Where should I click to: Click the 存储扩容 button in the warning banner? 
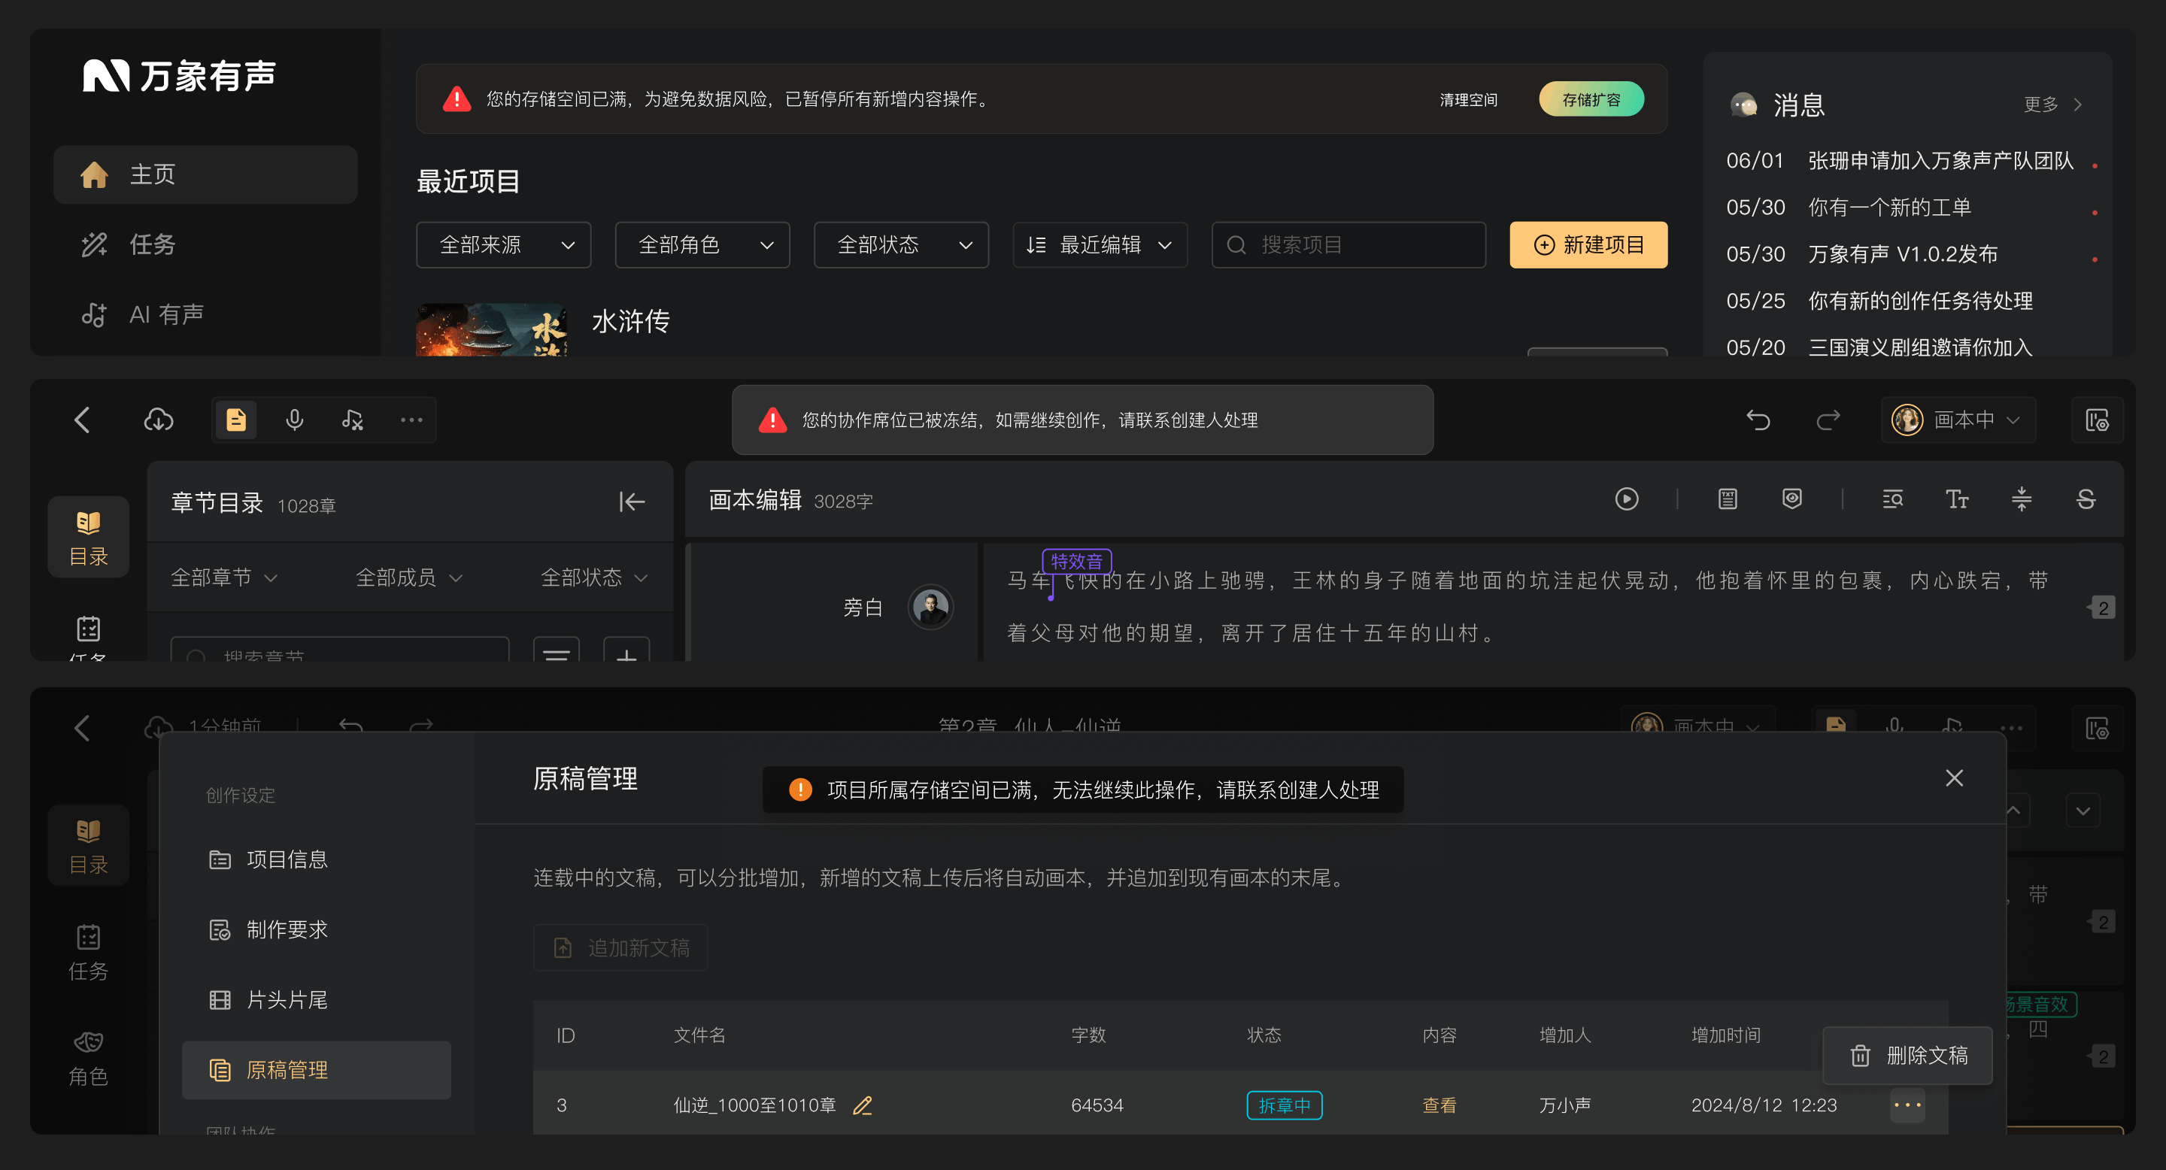click(x=1591, y=99)
